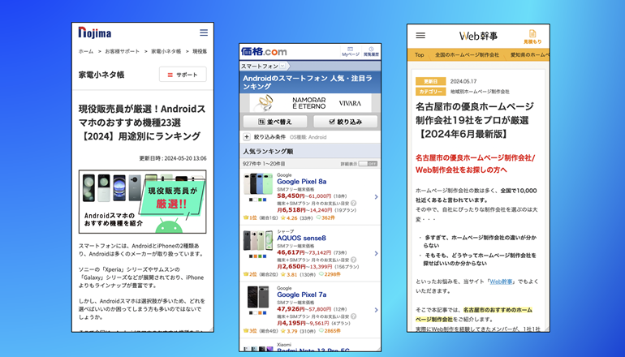The height and width of the screenshot is (357, 625).
Task: Open the help icon in the Pixel 8a row
Action: tap(354, 203)
